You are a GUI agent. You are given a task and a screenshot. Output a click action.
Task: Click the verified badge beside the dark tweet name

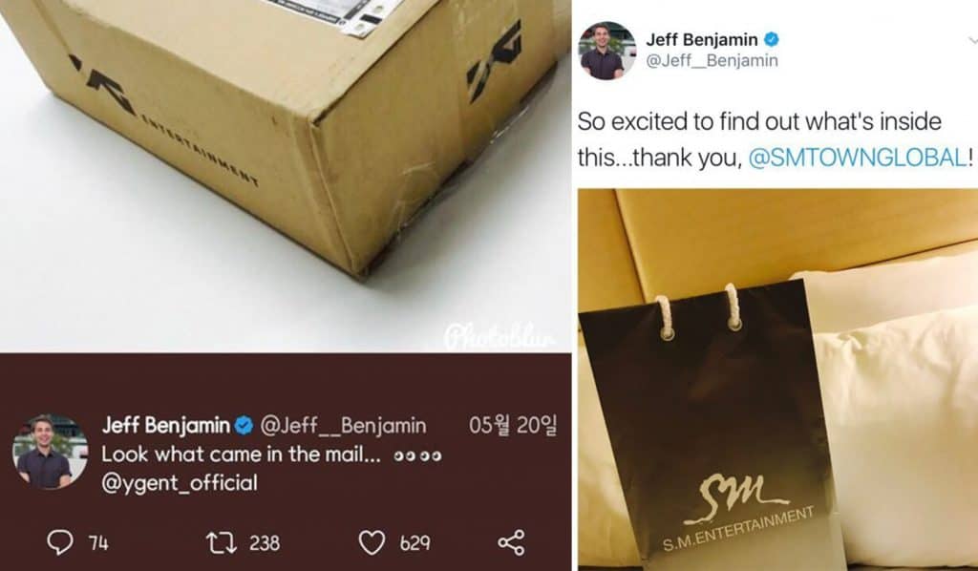[x=244, y=426]
